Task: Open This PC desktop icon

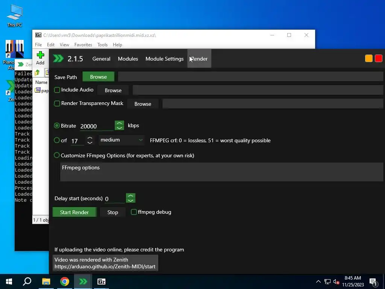Action: point(15,15)
